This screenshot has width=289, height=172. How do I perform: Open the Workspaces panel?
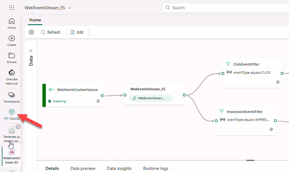click(x=12, y=97)
